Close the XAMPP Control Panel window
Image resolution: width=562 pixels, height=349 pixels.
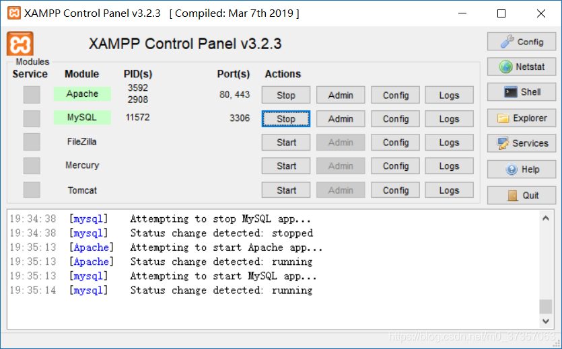541,13
